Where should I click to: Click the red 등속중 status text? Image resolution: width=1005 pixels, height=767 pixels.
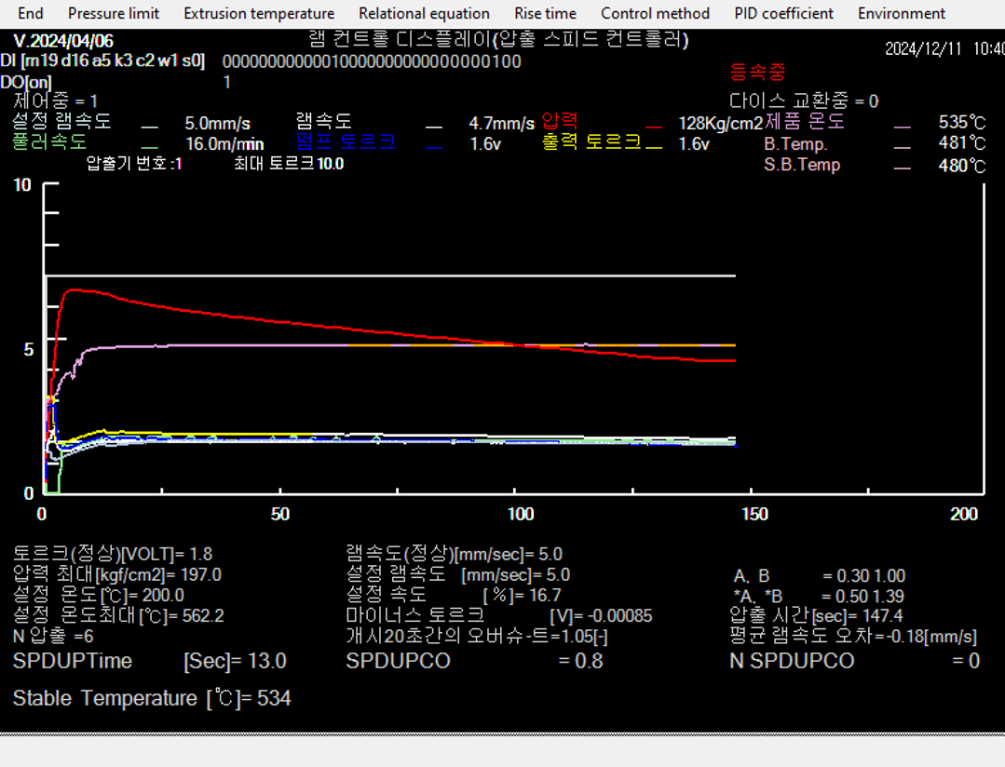[x=757, y=73]
